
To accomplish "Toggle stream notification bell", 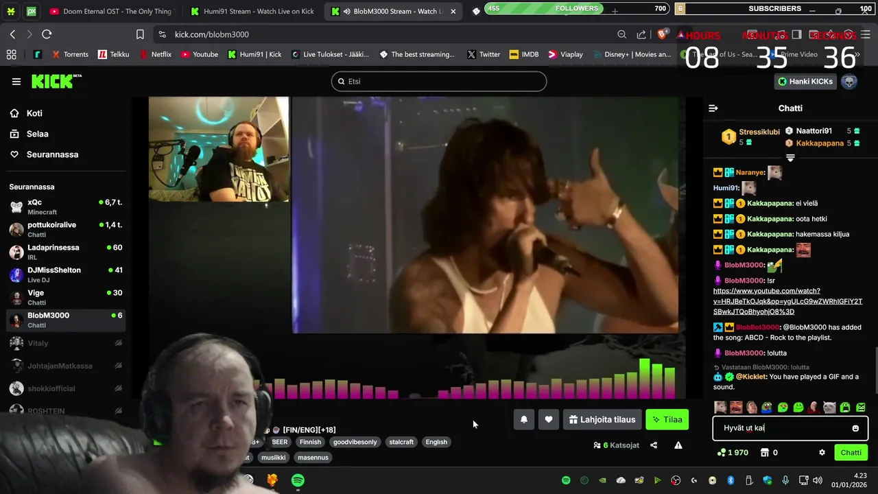I will [524, 419].
